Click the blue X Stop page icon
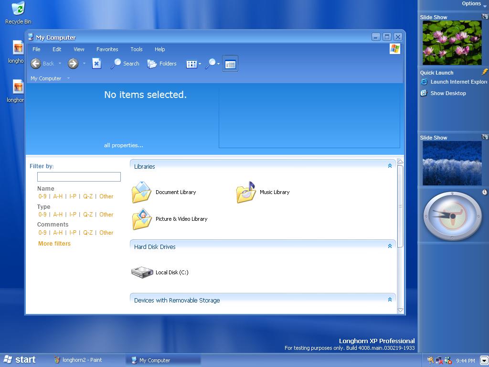Screen dimensions: 489x367 pyautogui.click(x=96, y=64)
